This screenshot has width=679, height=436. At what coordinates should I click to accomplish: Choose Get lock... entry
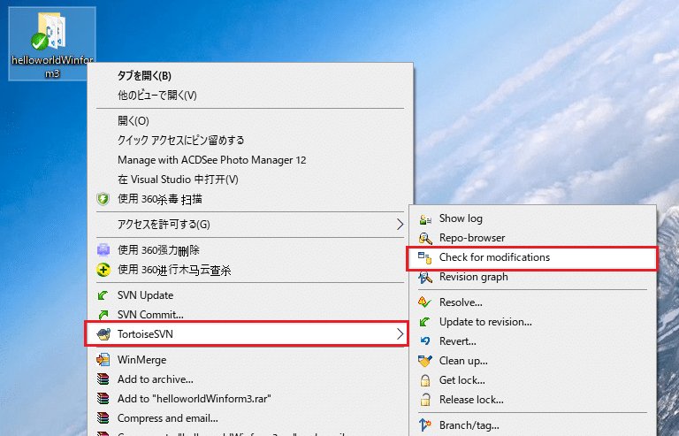(x=532, y=380)
